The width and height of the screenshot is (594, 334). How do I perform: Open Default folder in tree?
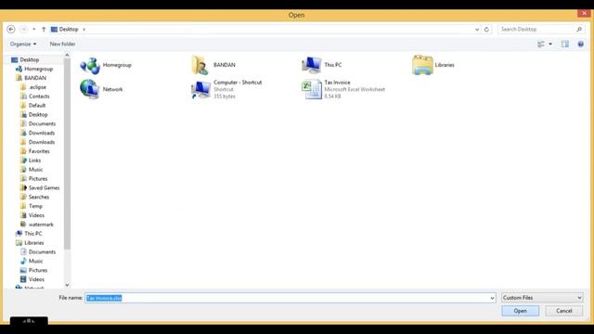click(x=37, y=105)
